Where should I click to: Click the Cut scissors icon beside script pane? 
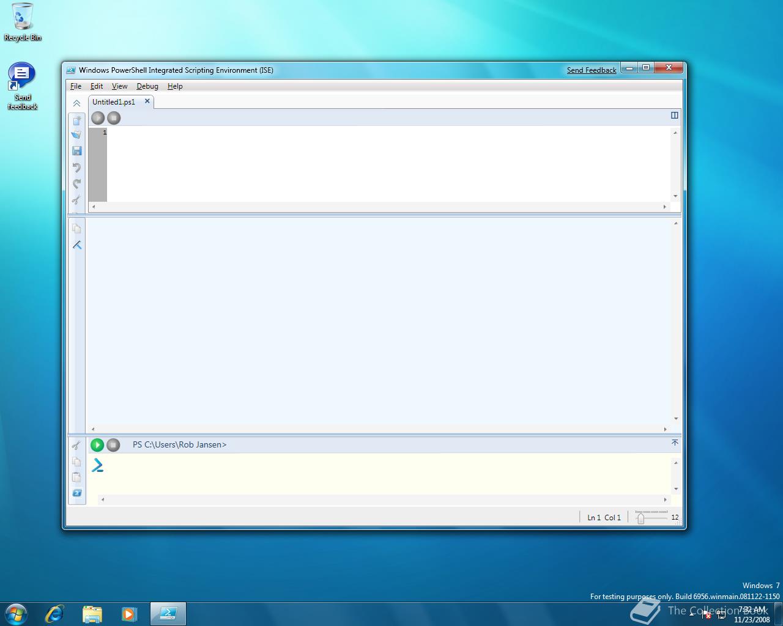tap(76, 199)
